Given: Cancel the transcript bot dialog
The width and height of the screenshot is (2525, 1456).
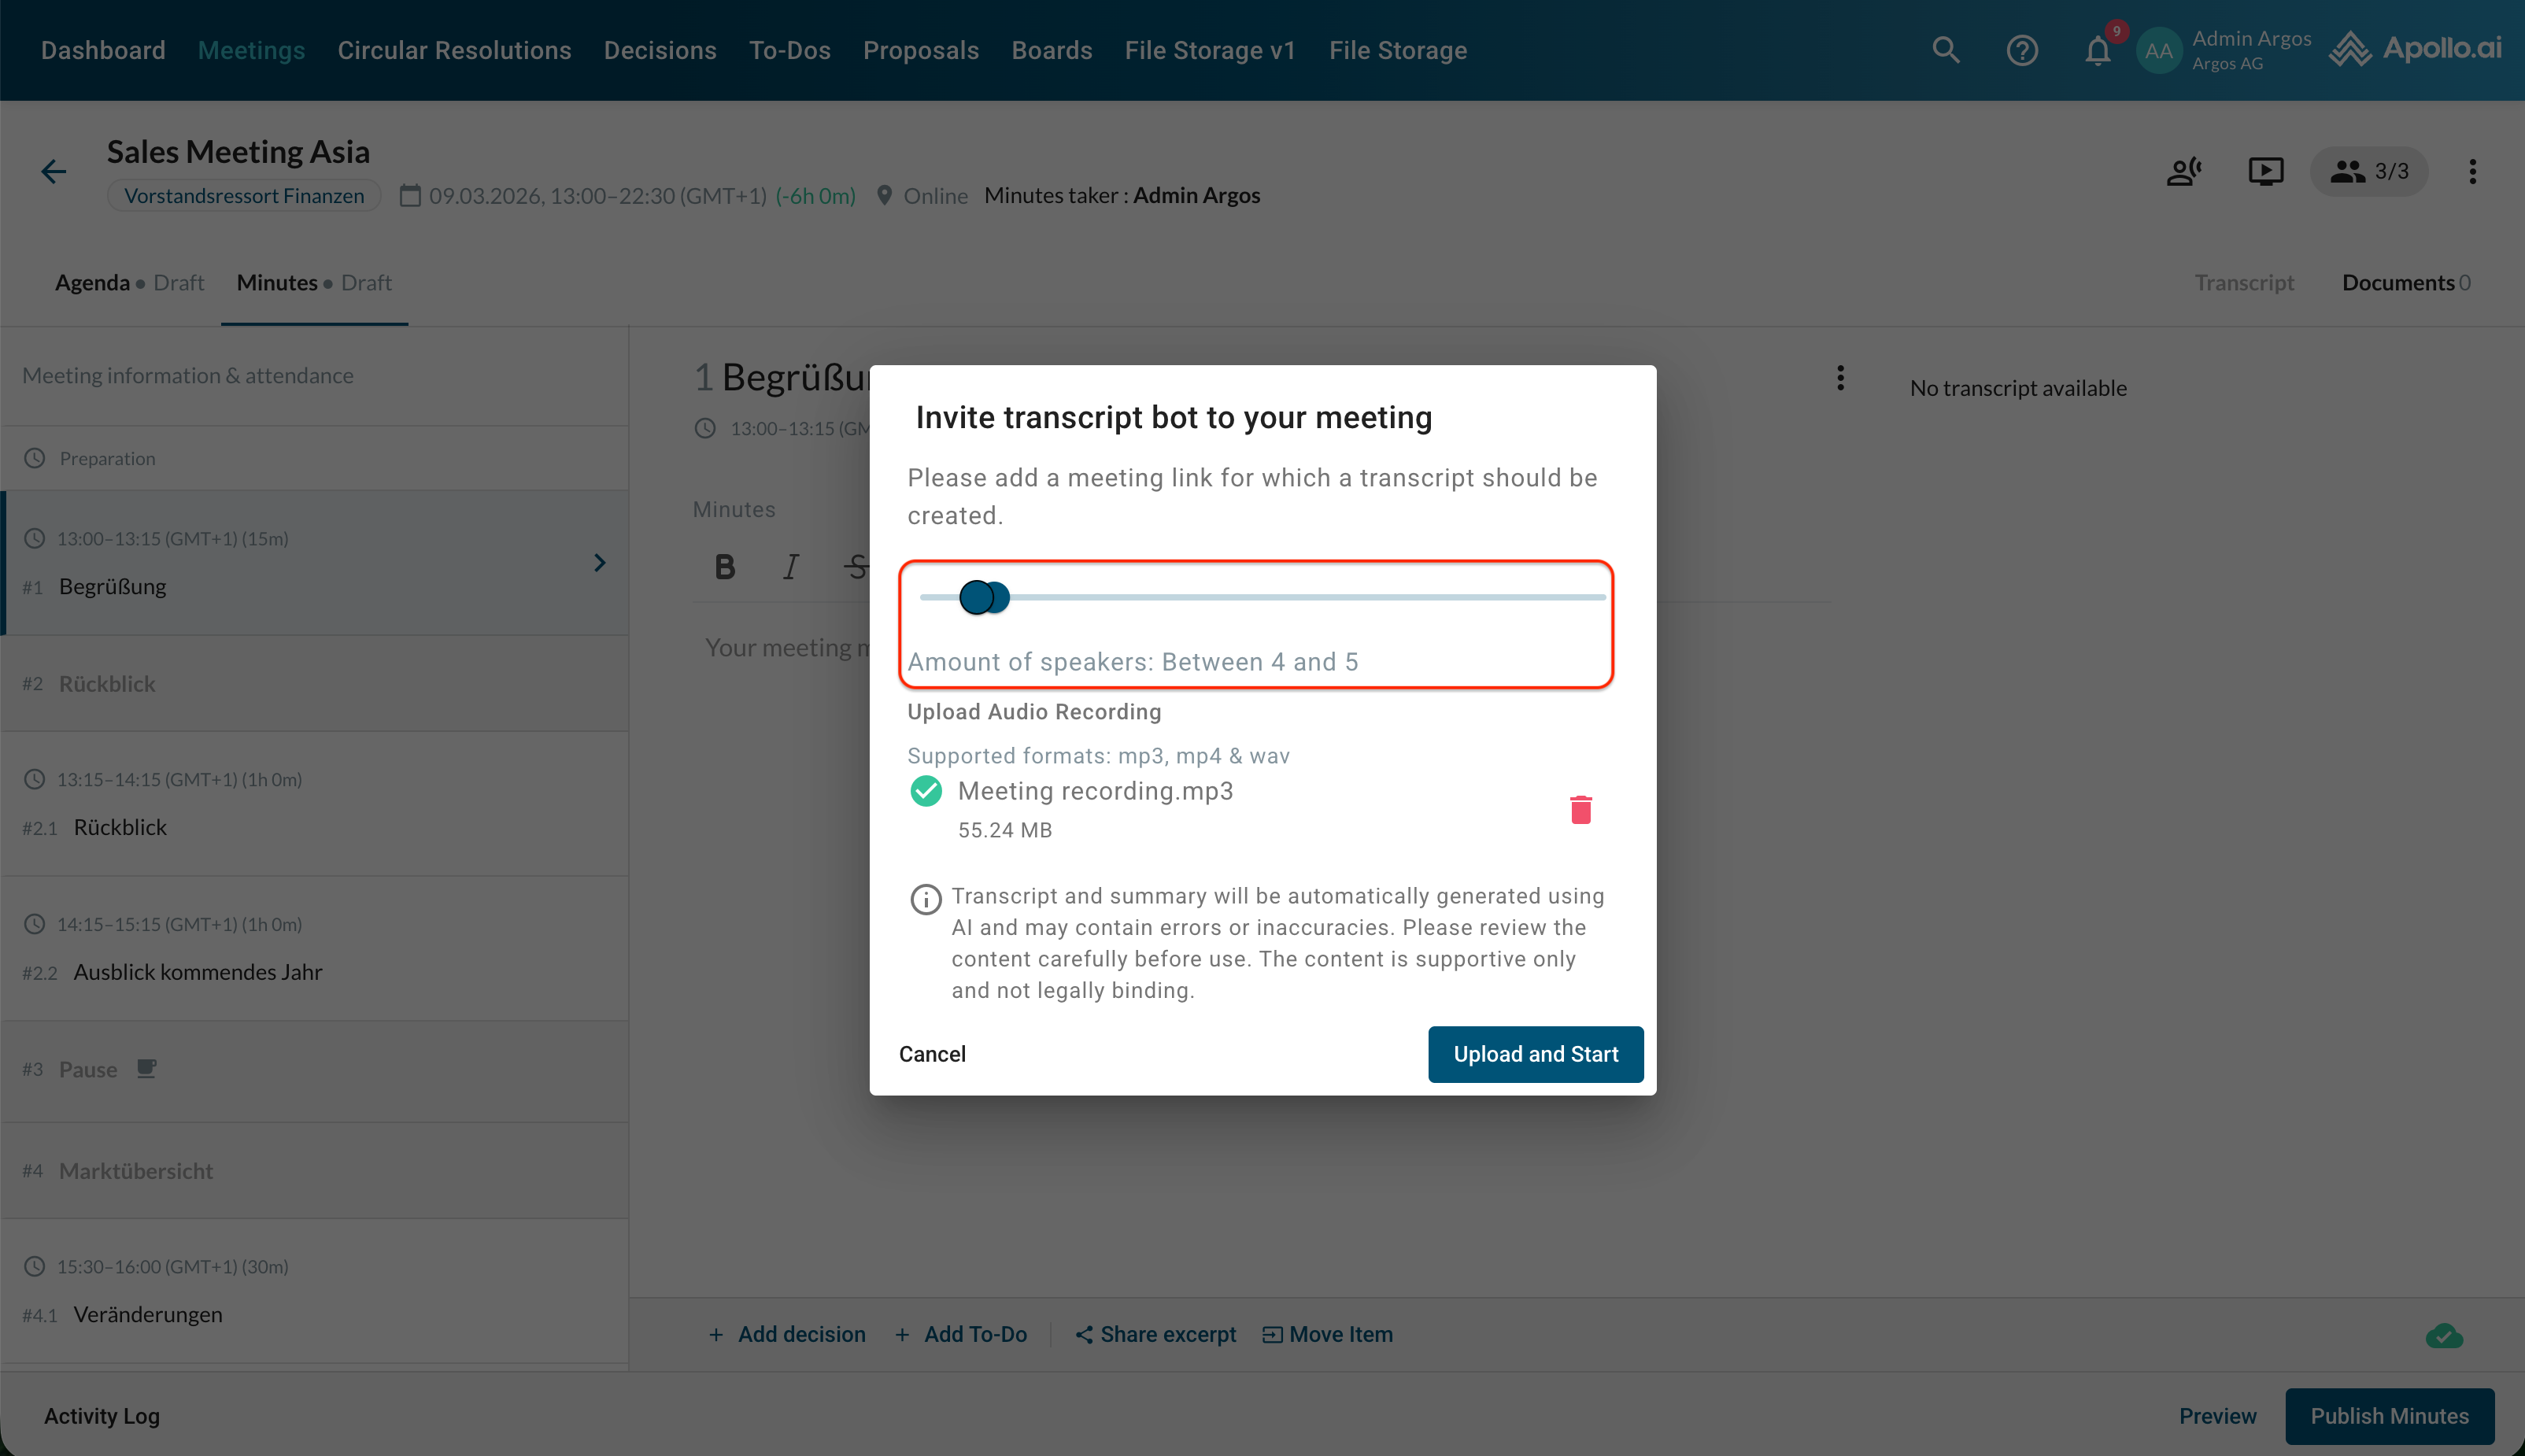Looking at the screenshot, I should pyautogui.click(x=932, y=1054).
